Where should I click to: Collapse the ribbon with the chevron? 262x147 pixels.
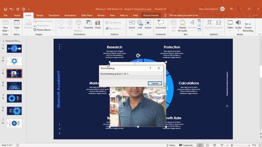coord(260,34)
